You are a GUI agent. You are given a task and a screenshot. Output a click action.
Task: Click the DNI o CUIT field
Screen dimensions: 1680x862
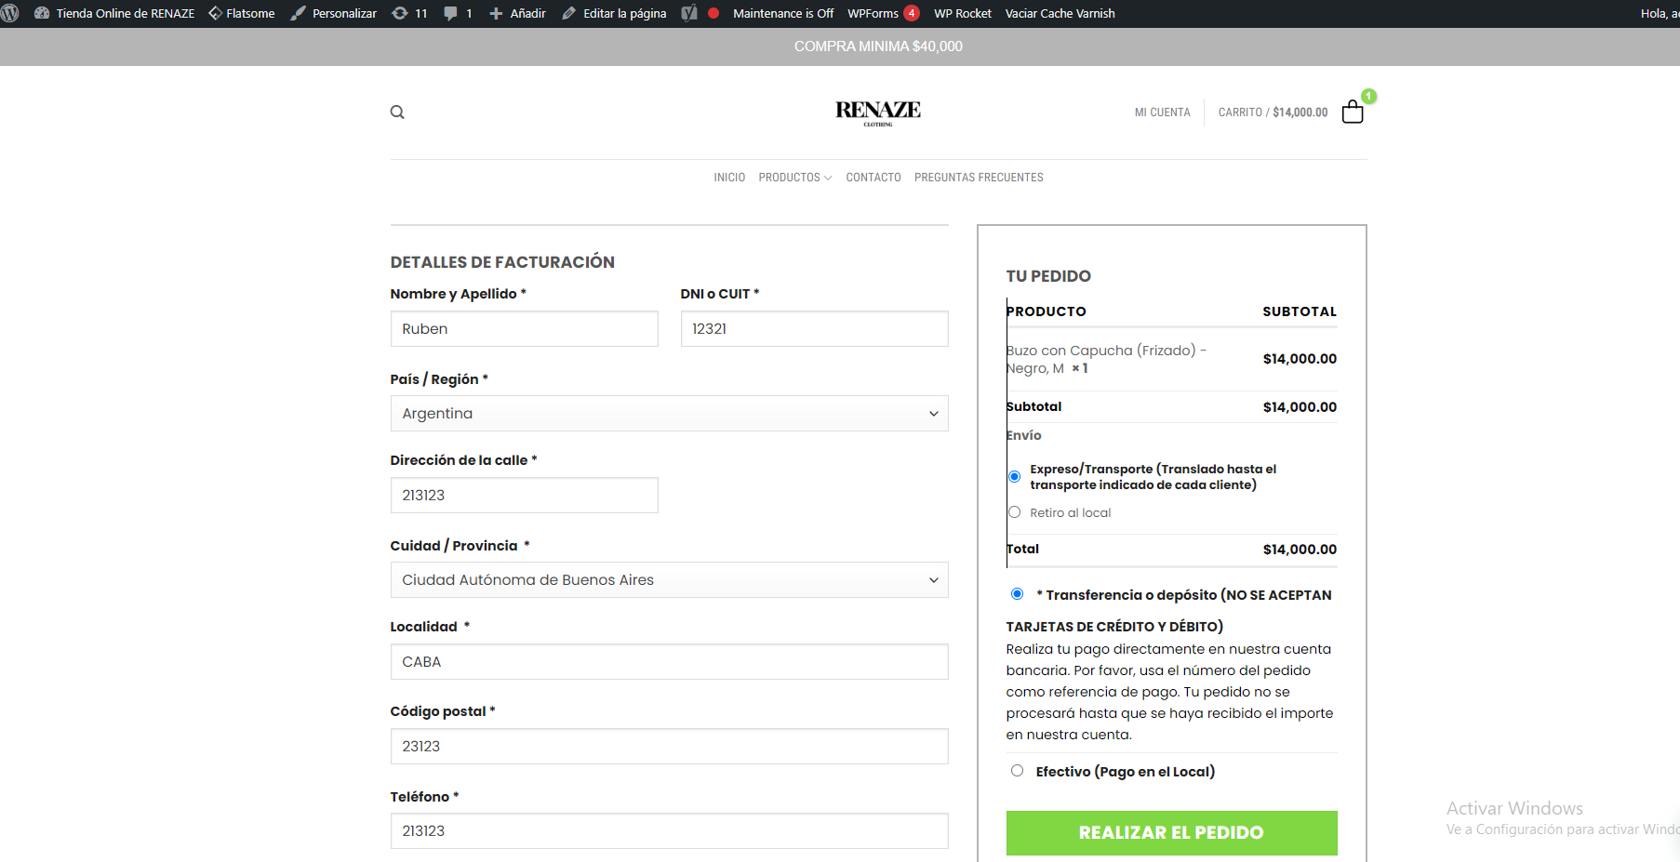(814, 329)
